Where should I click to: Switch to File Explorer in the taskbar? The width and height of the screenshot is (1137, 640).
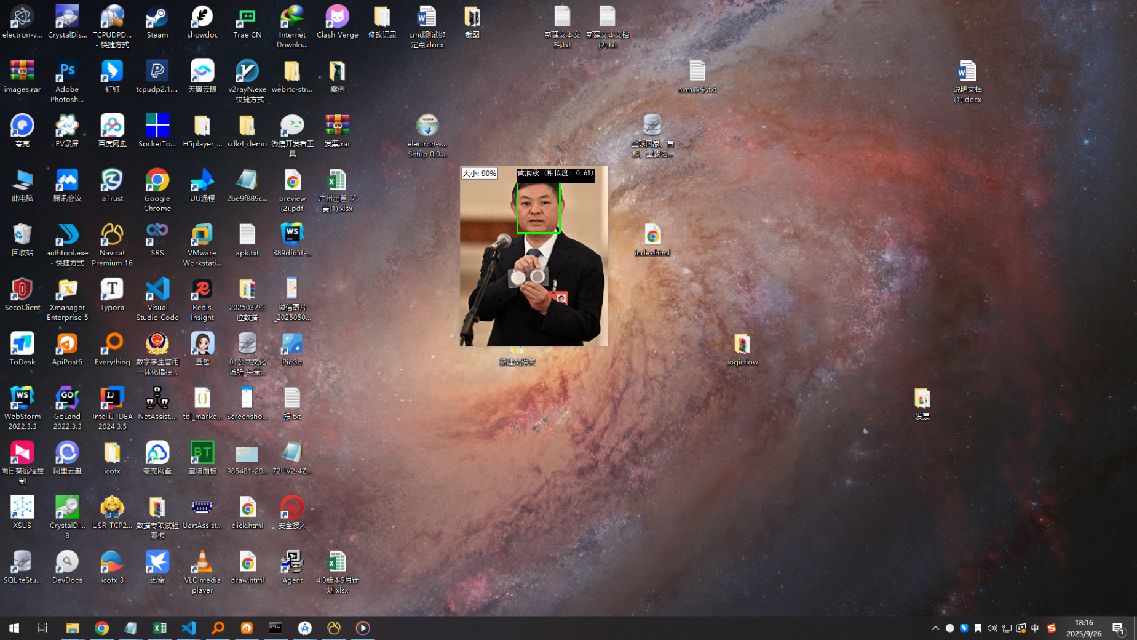(73, 628)
